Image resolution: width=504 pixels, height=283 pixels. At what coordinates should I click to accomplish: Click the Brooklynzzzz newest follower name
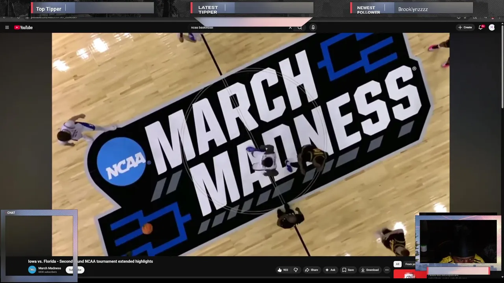point(413,9)
